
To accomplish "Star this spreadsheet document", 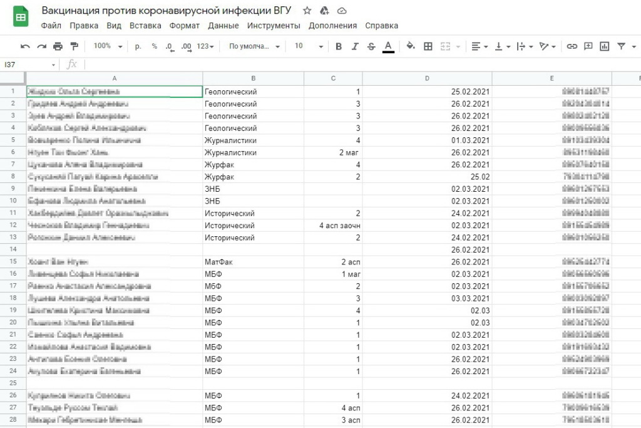I will [x=307, y=11].
